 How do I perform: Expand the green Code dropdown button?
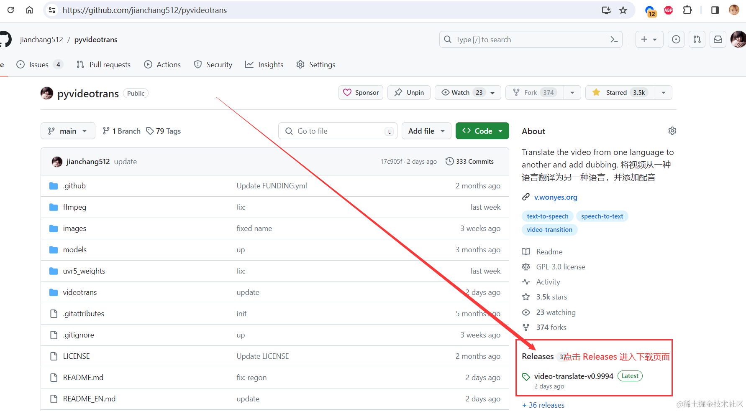click(x=482, y=131)
